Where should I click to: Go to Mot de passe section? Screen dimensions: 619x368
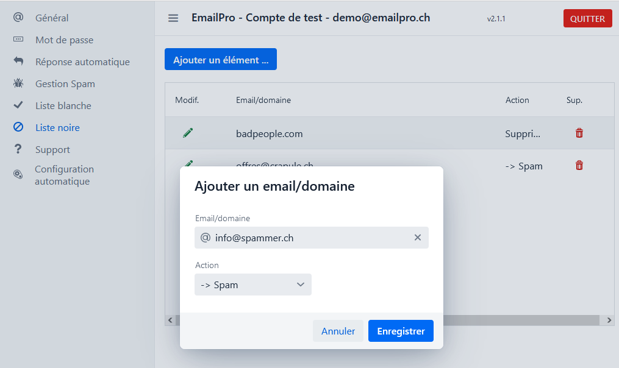pyautogui.click(x=64, y=40)
